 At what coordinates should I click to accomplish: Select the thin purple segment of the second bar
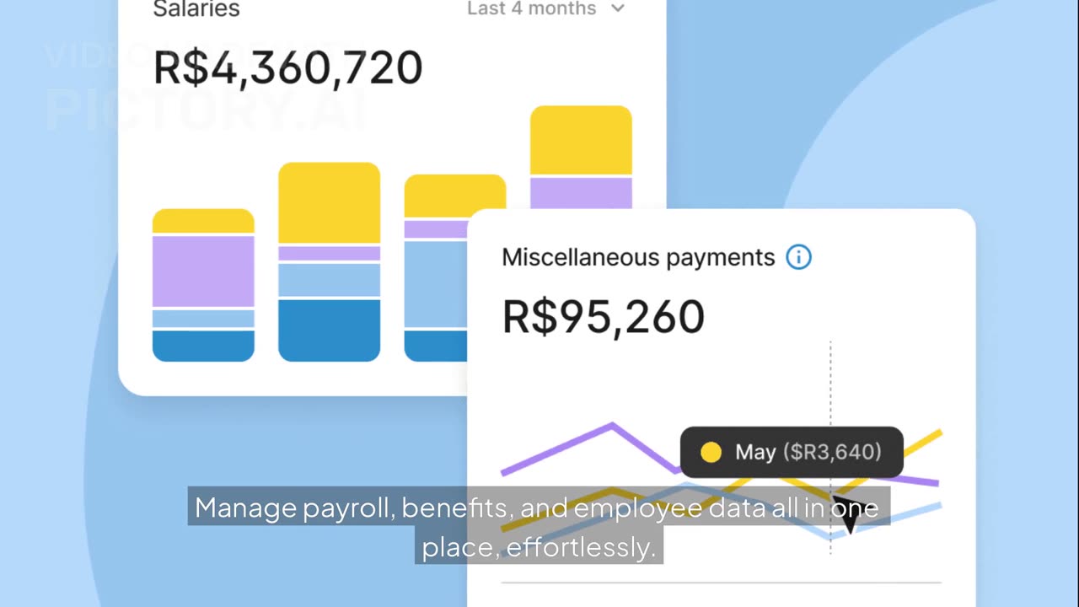329,253
